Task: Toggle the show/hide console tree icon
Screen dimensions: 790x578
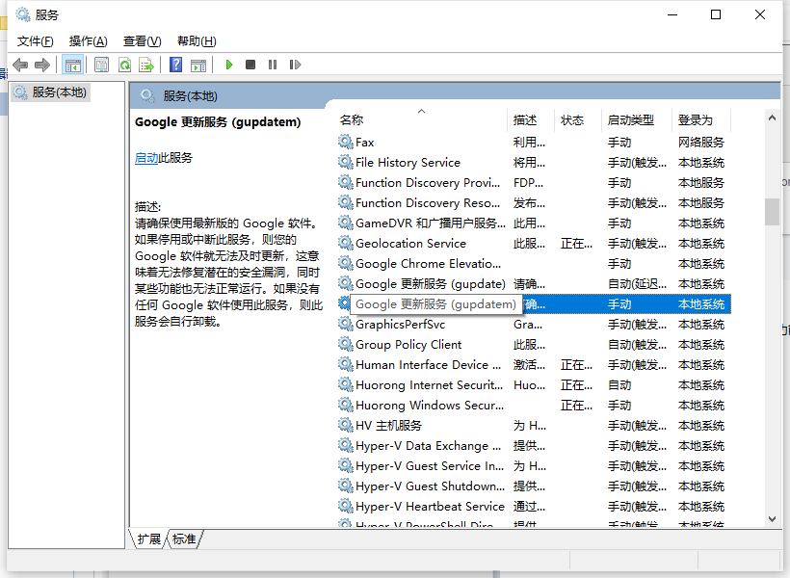Action: (72, 65)
